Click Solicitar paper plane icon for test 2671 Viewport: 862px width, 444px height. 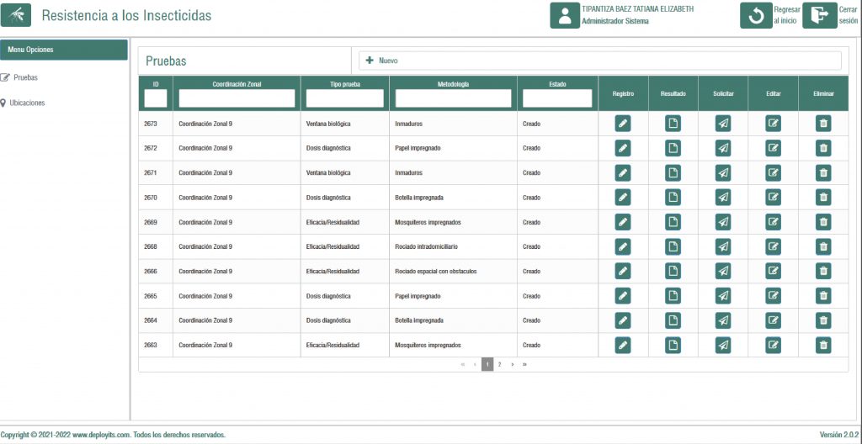(x=722, y=172)
